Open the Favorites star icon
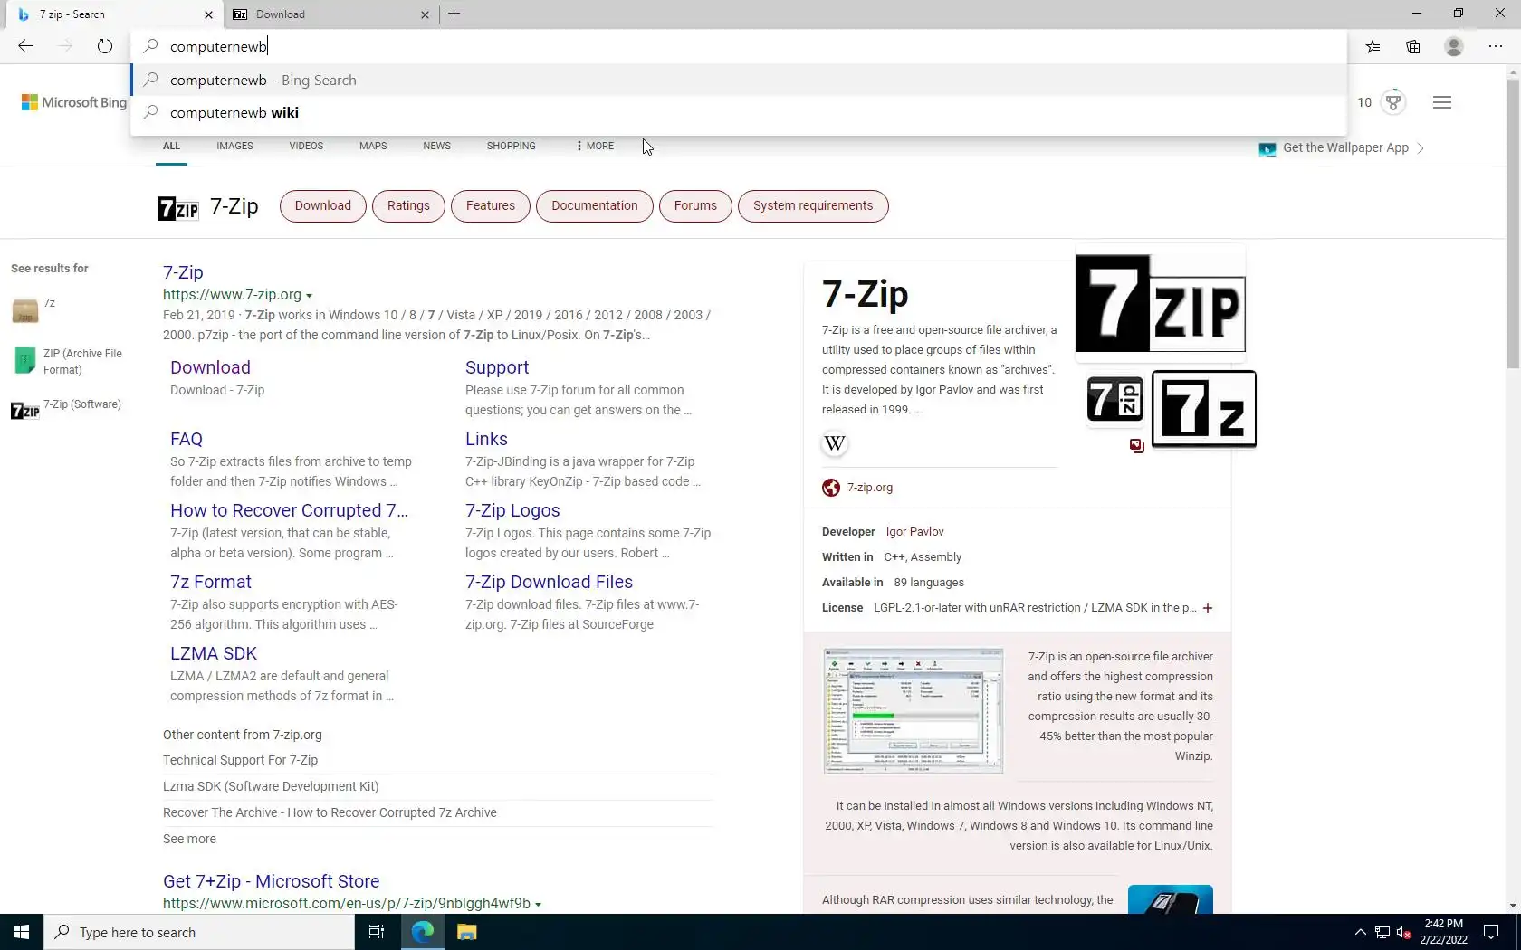 1373,47
